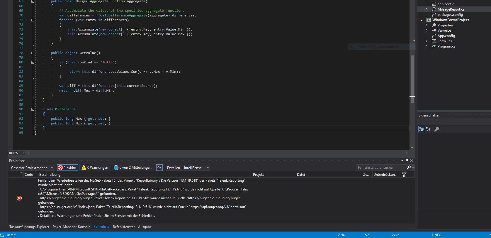Click the Bereit status text
This screenshot has height=238, width=491.
point(11,235)
